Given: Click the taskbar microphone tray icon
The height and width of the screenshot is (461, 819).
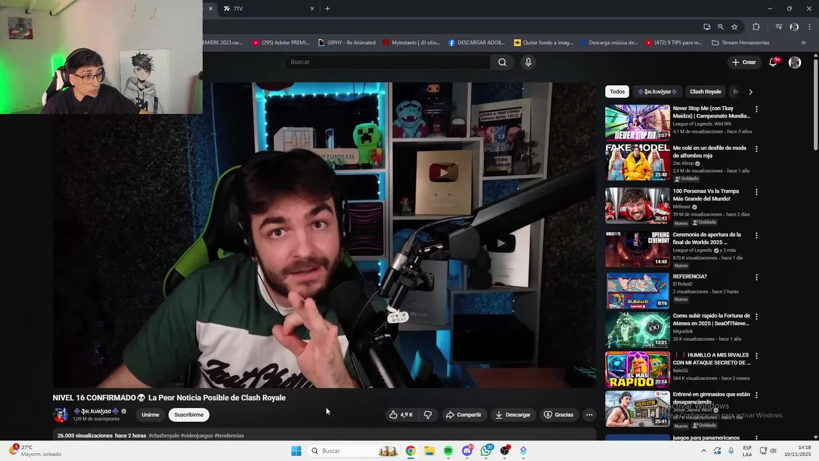Looking at the screenshot, I should pyautogui.click(x=731, y=451).
